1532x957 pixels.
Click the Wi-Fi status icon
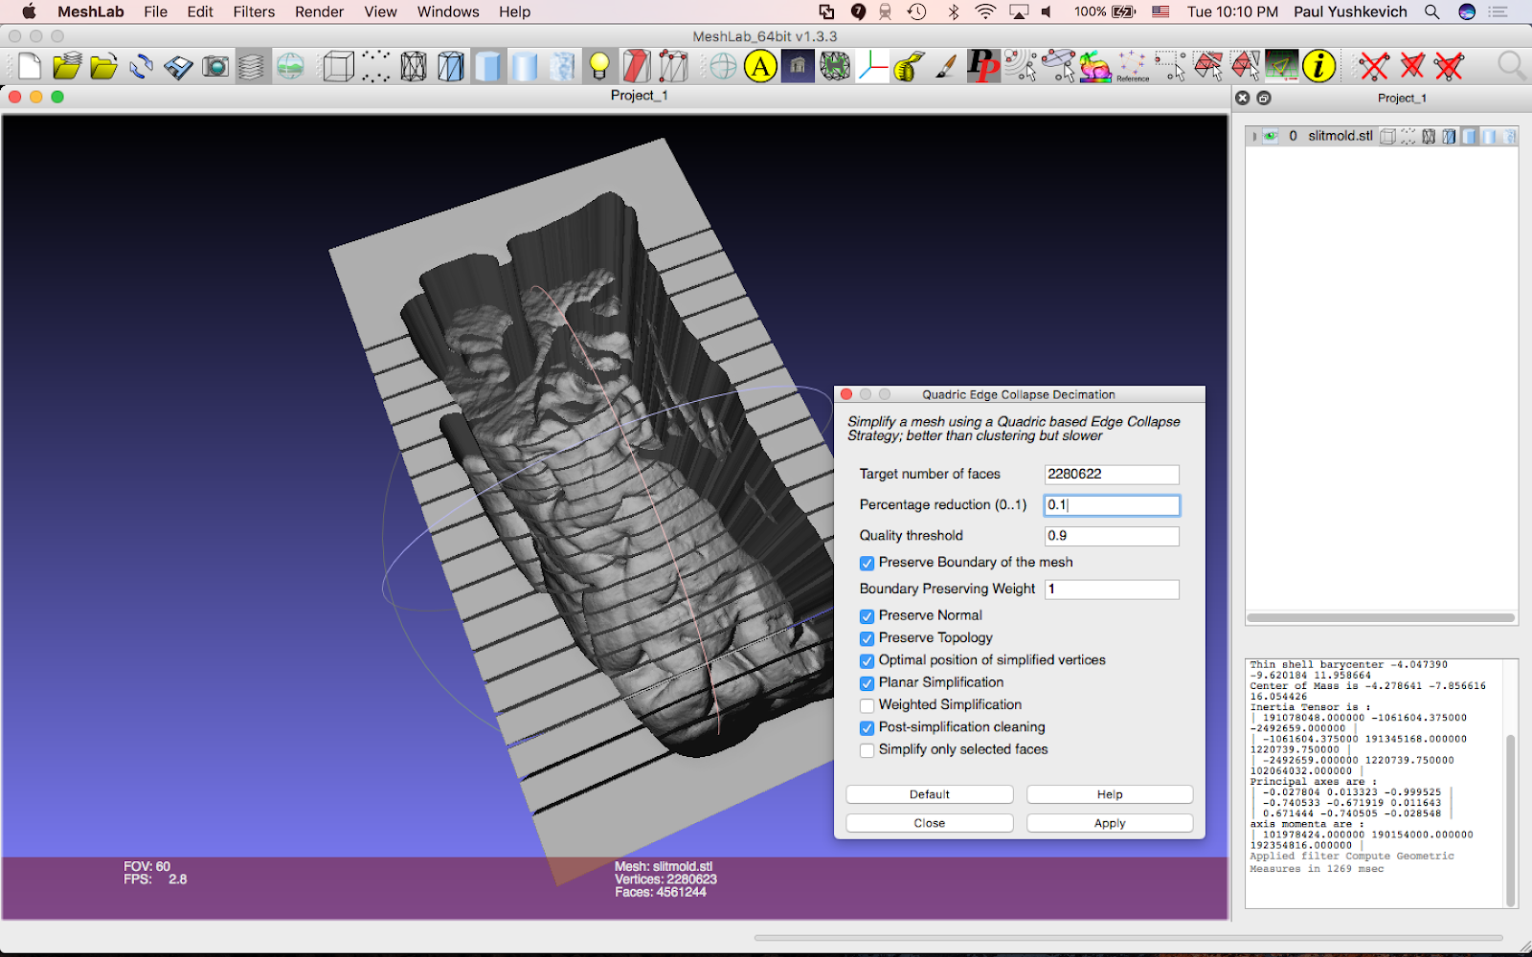point(985,11)
